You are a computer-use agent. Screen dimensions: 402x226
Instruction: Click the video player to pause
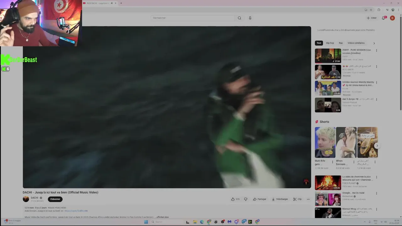167,107
